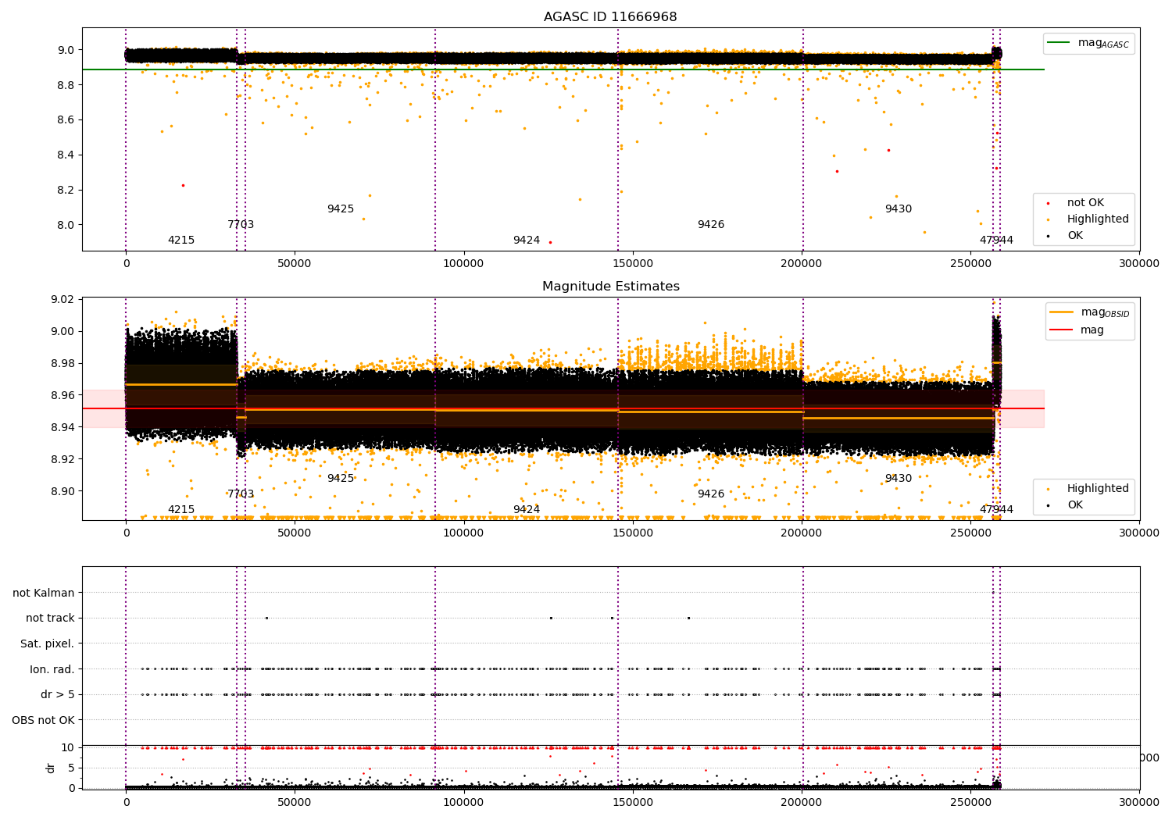Select the green mag AGASC legend entry

[x=1088, y=43]
